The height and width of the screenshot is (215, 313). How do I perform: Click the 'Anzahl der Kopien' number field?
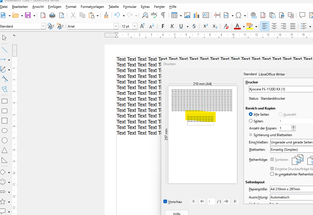285,128
